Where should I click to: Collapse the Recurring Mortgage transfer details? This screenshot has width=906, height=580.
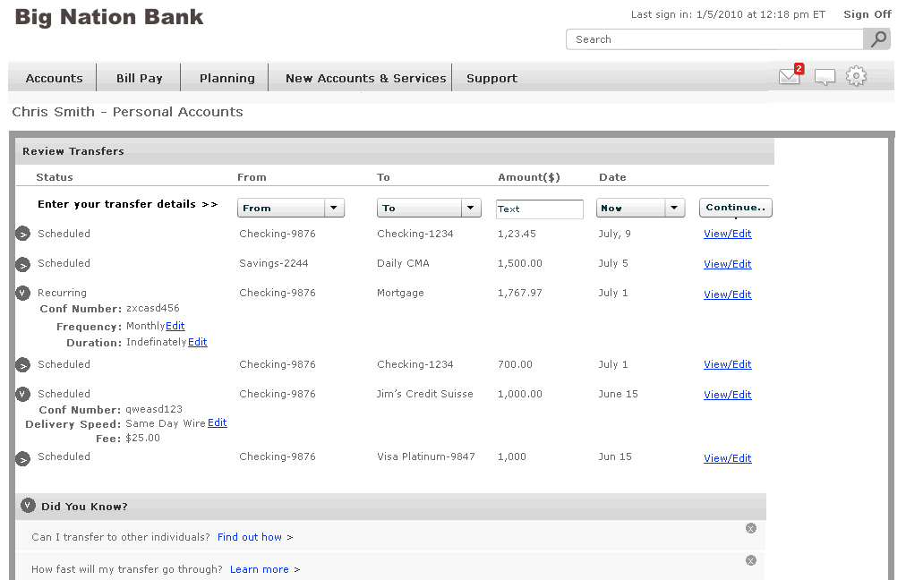[22, 294]
